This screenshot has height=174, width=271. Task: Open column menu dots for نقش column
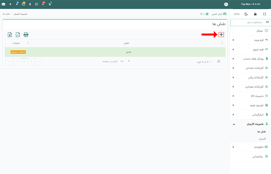222,43
